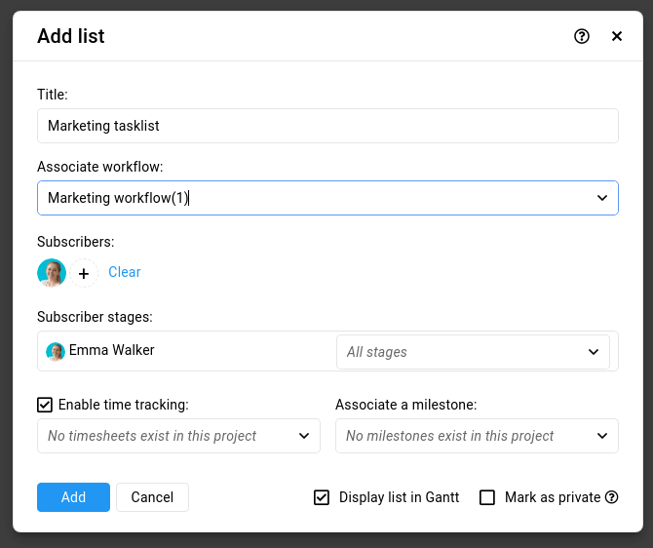The height and width of the screenshot is (548, 653).
Task: Click the Add button
Action: click(73, 497)
